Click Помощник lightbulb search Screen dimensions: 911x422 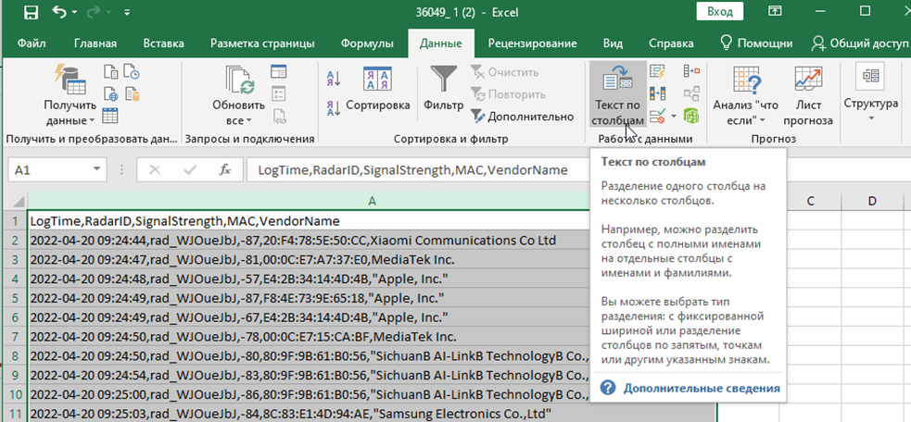(756, 43)
